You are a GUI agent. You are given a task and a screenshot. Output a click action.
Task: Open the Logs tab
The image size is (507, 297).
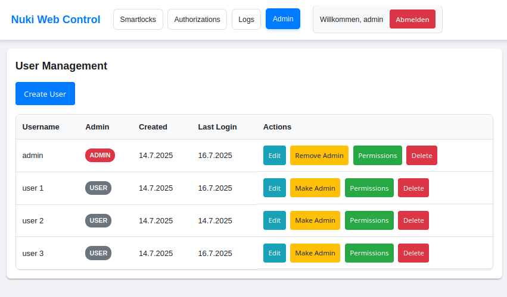pos(247,20)
